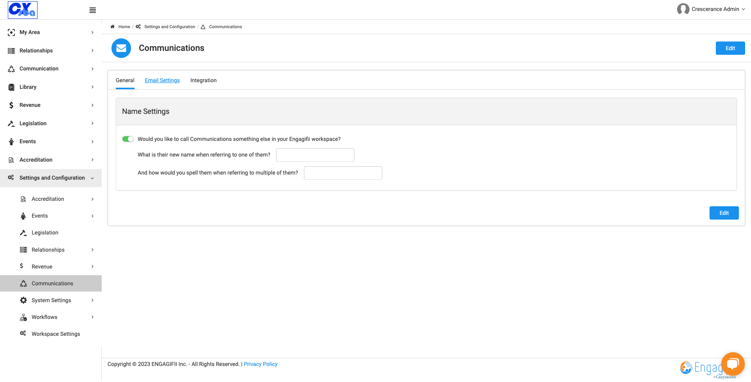Expand the System Settings submenu chevron
This screenshot has height=382, width=751.
pyautogui.click(x=93, y=300)
